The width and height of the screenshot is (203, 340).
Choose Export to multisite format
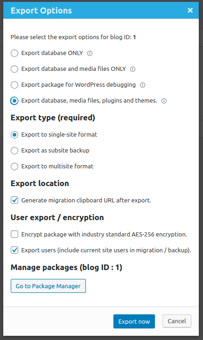14,167
